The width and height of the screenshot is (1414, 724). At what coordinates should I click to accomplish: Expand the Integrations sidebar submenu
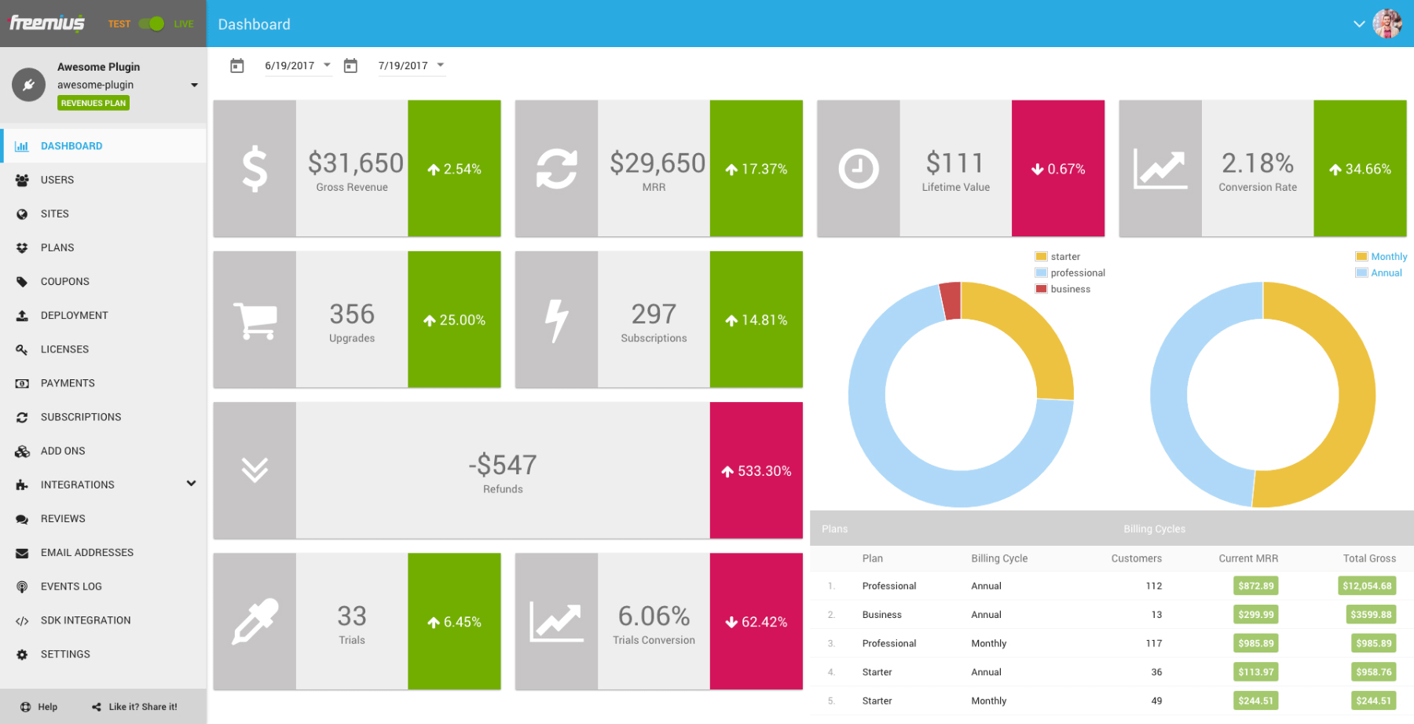[191, 484]
